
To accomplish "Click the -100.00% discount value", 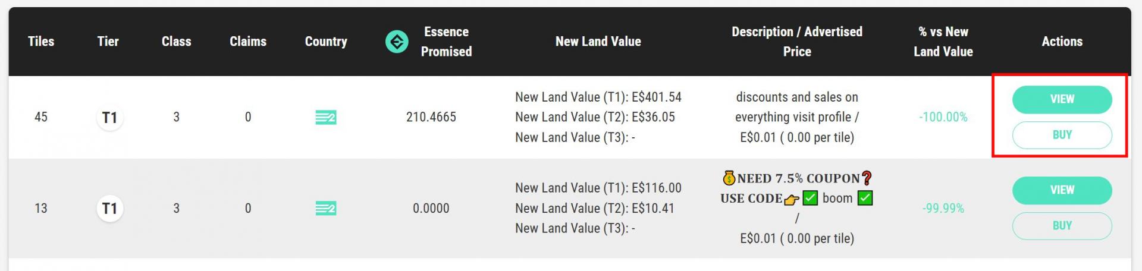I will 943,117.
